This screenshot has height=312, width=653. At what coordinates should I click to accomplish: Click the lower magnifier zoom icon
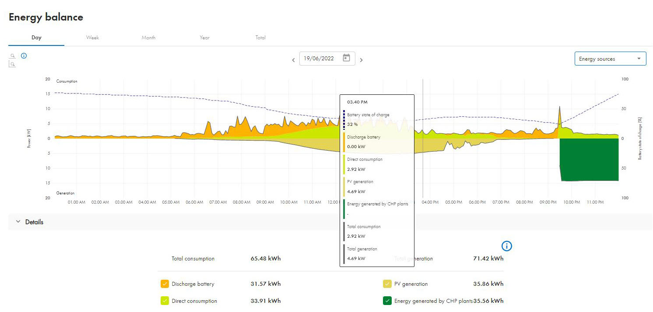pyautogui.click(x=13, y=64)
